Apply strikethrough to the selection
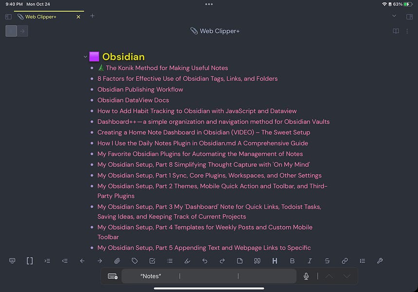The image size is (418, 292). [327, 261]
